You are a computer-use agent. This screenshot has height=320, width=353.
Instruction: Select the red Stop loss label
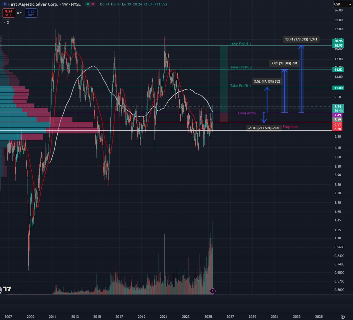(x=290, y=127)
